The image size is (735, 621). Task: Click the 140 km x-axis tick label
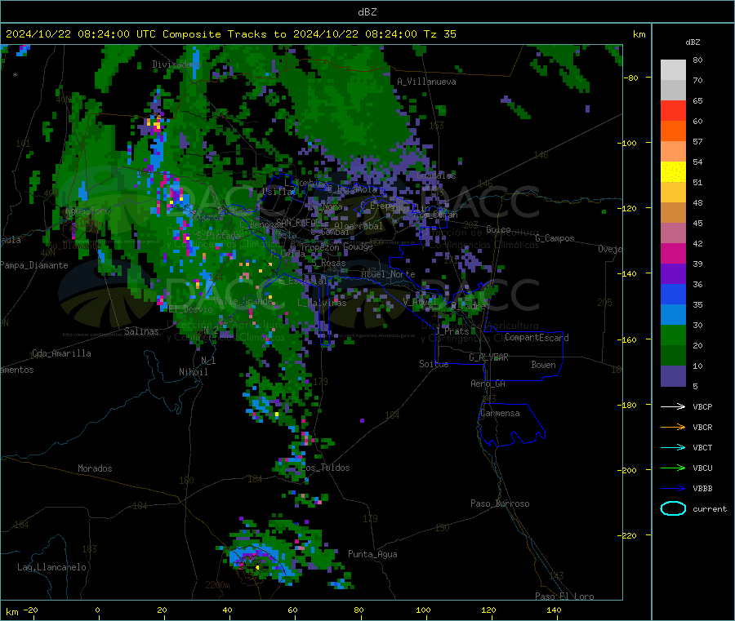click(x=554, y=610)
